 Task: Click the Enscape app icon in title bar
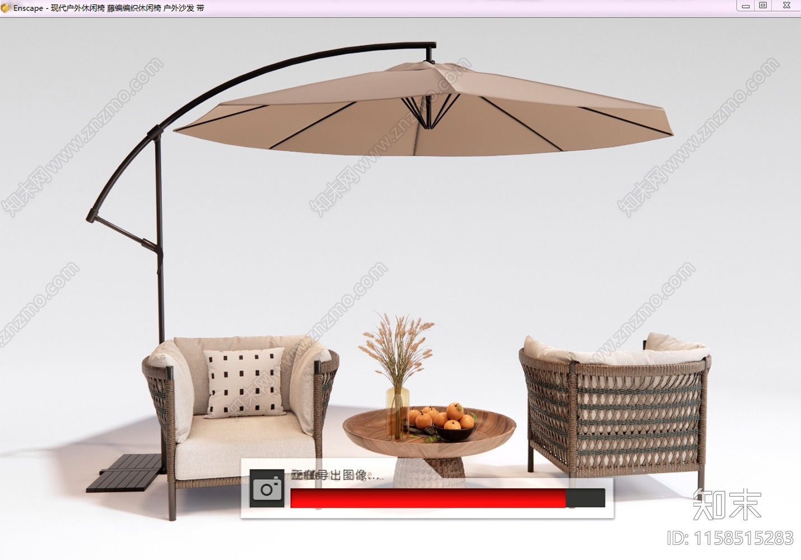point(6,8)
